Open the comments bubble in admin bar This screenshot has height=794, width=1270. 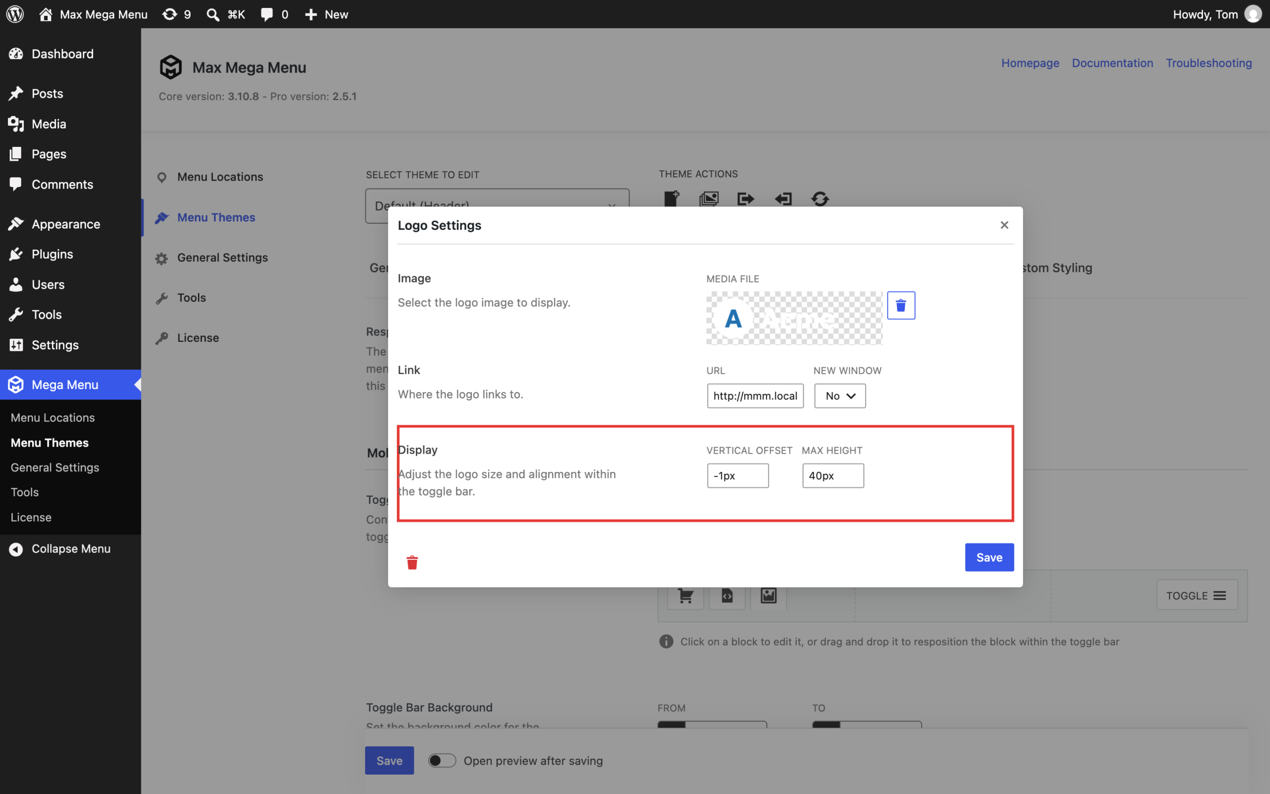(274, 14)
